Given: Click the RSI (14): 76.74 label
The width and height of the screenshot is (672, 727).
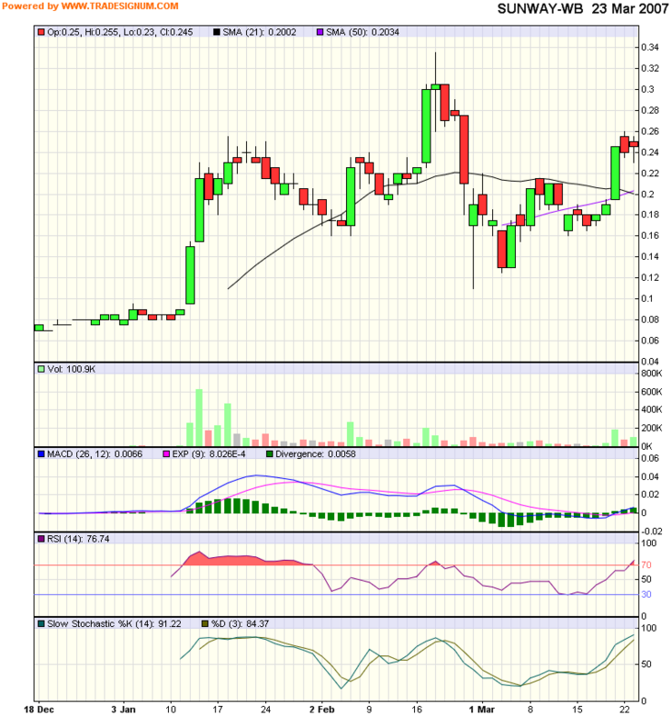Looking at the screenshot, I should 78,539.
